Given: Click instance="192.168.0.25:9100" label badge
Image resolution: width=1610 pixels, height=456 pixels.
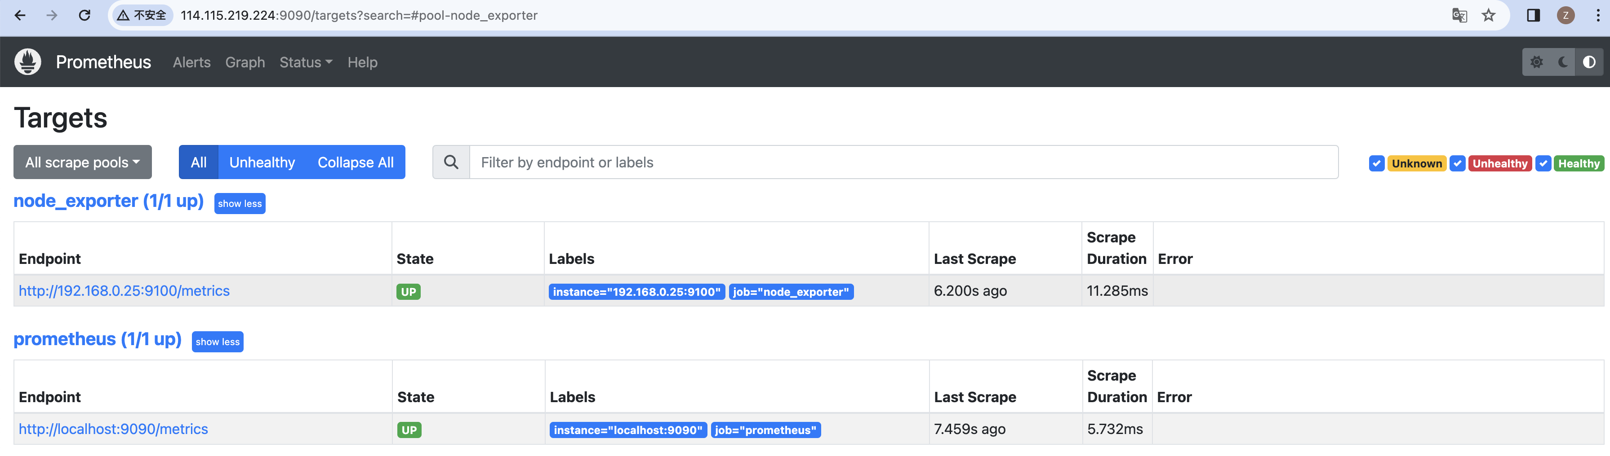Looking at the screenshot, I should [637, 292].
